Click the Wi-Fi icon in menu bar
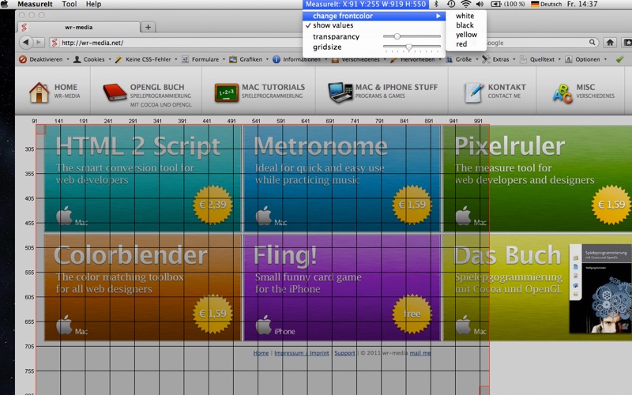The width and height of the screenshot is (632, 395). [465, 4]
